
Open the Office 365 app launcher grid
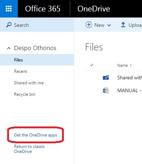click(x=9, y=9)
